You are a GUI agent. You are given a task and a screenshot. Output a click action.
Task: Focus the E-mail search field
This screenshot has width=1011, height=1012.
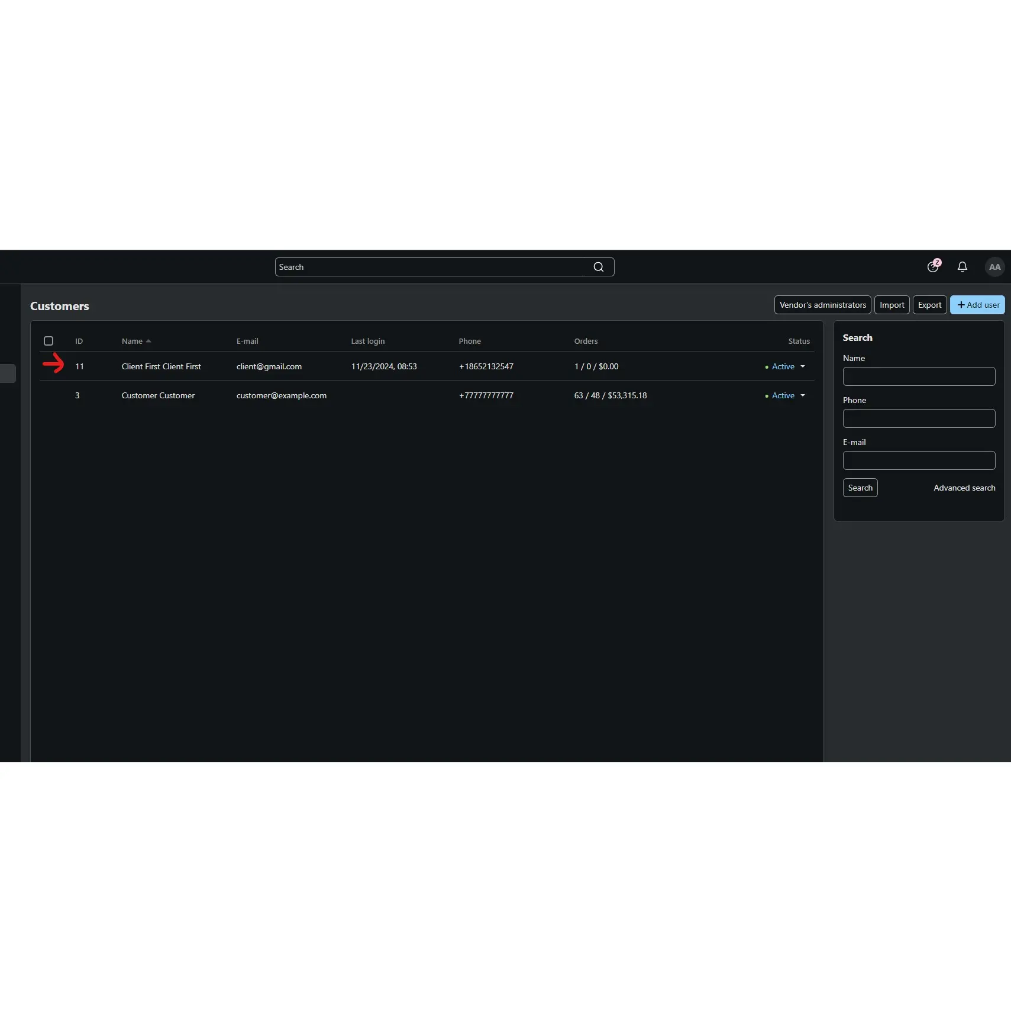(x=918, y=461)
